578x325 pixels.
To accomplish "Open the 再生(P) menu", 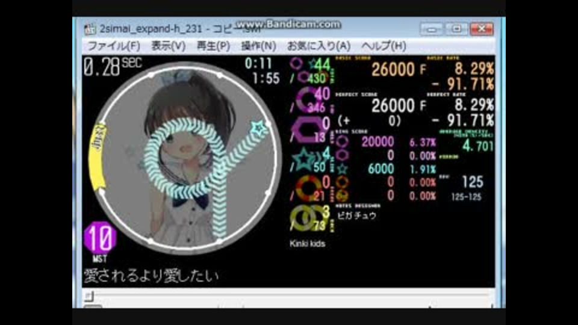I will 213,46.
